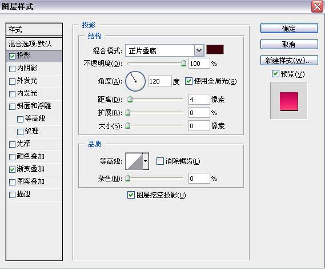Toggle 使用全局光 checkbox

188,81
